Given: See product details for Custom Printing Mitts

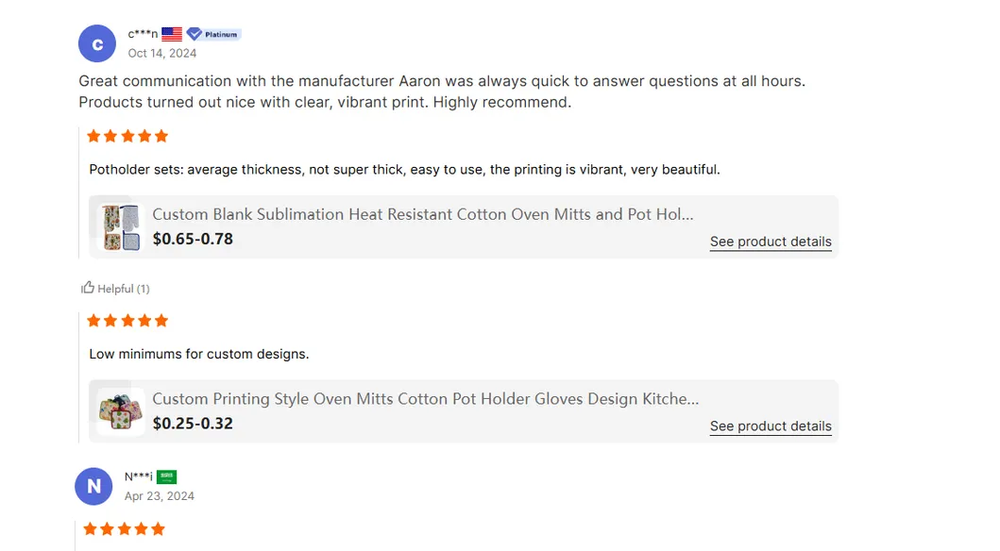Looking at the screenshot, I should (x=771, y=426).
